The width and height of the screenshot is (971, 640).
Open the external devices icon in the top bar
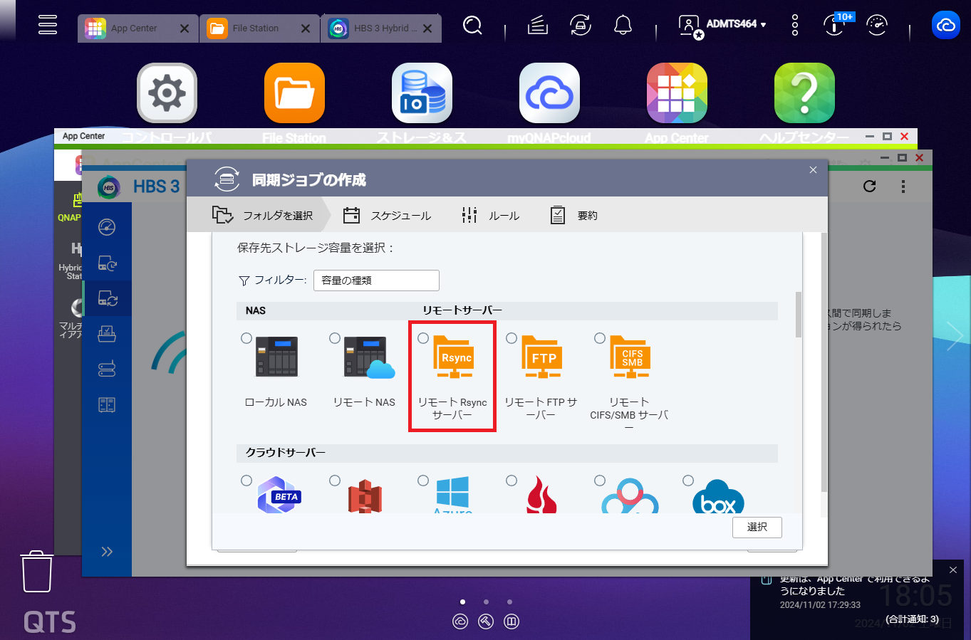tap(581, 26)
